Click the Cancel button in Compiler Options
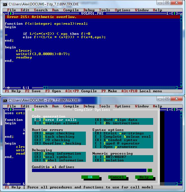Viewport: 186px width, 192px height. click(117, 177)
